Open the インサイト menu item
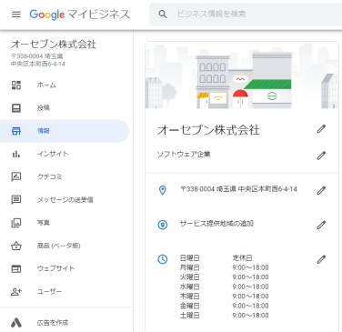This screenshot has height=332, width=342. (x=65, y=154)
